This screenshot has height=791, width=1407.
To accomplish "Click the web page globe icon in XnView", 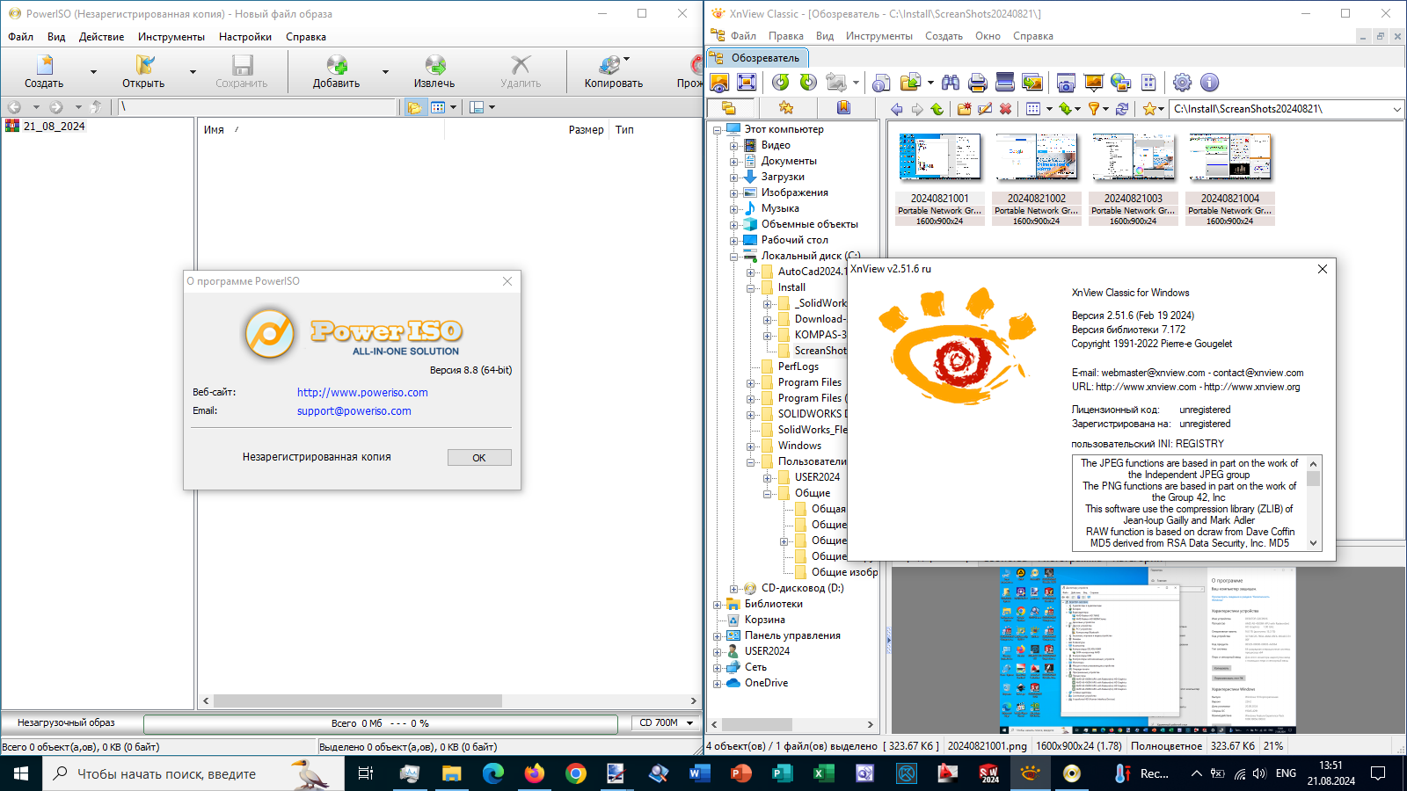I will (1121, 83).
